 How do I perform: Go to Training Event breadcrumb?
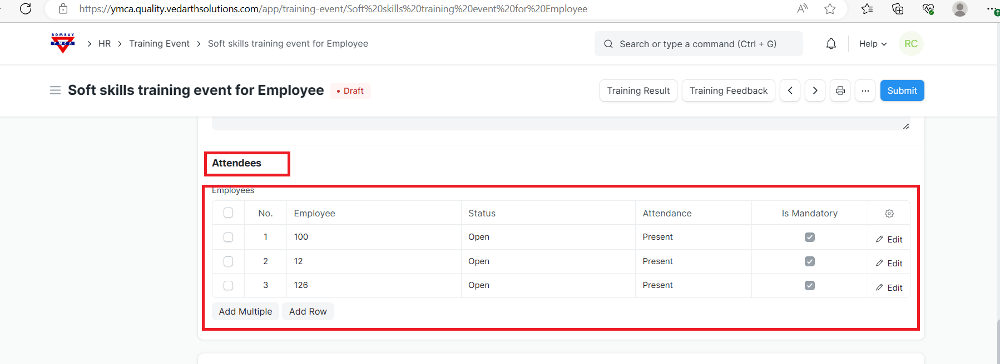click(159, 44)
